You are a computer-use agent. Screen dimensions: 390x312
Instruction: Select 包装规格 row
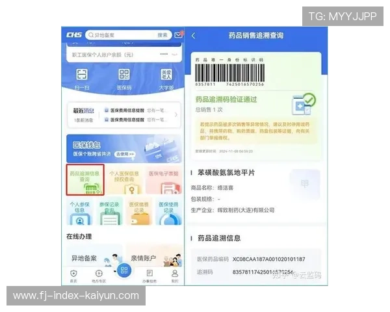pyautogui.click(x=205, y=199)
